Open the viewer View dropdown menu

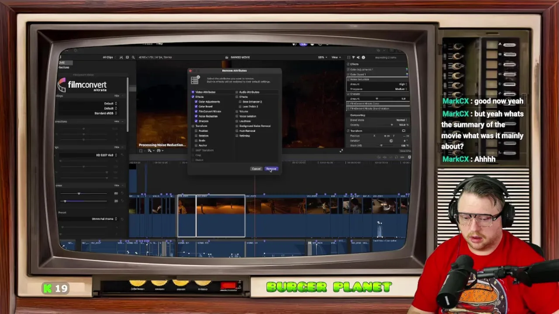[335, 57]
